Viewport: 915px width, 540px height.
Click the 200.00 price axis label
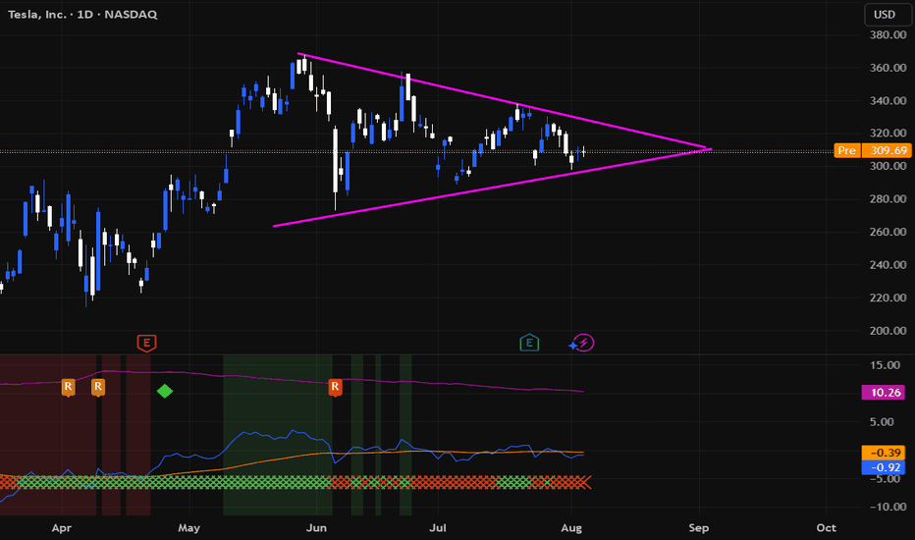(888, 331)
